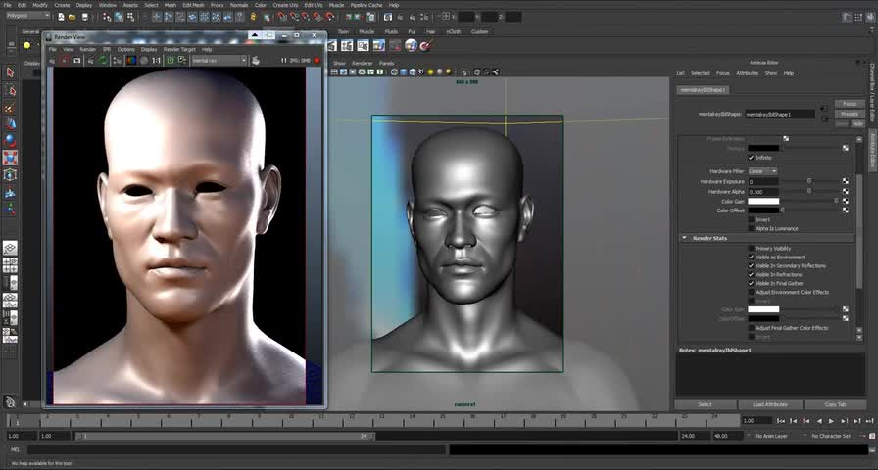Click the Hardware Alpha value field

pyautogui.click(x=763, y=191)
